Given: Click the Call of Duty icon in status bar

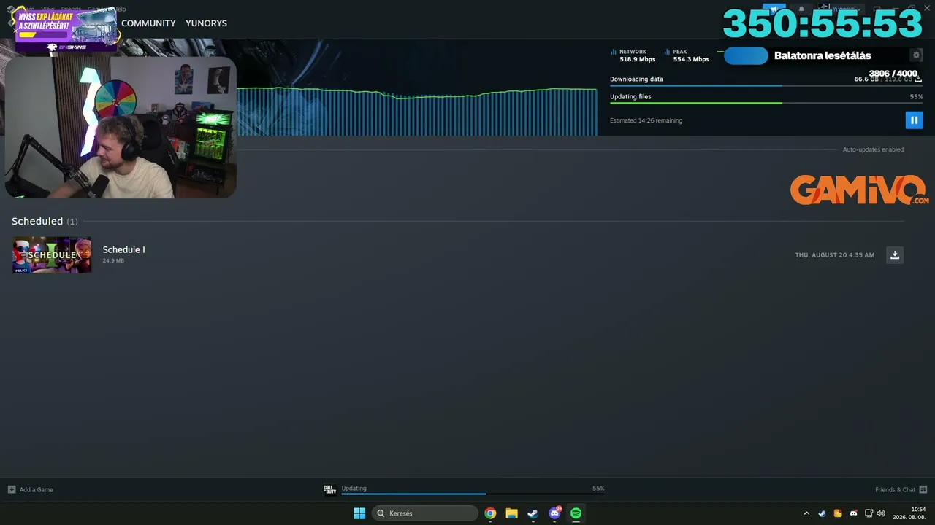Looking at the screenshot, I should pos(330,489).
